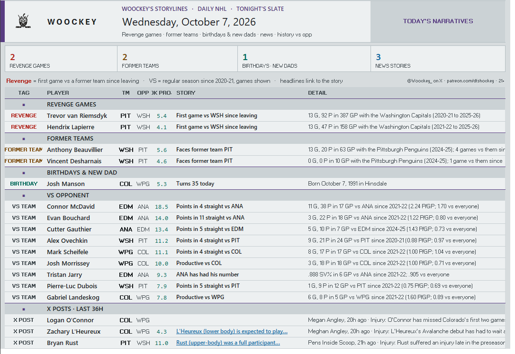Click player name Alex Ovechkin
This screenshot has width=515, height=354.
coord(67,241)
